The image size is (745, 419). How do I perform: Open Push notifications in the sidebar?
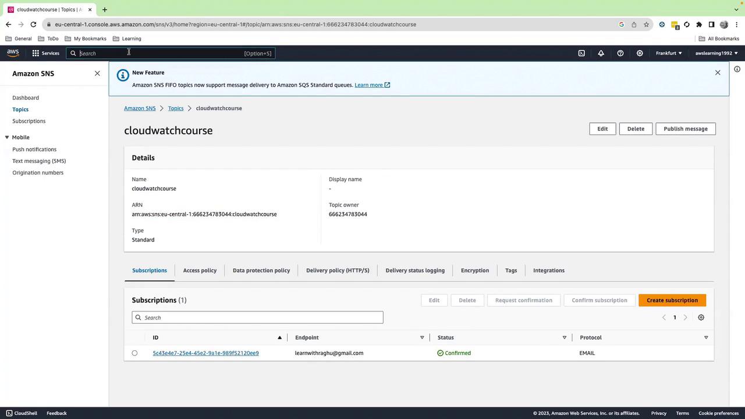(34, 150)
